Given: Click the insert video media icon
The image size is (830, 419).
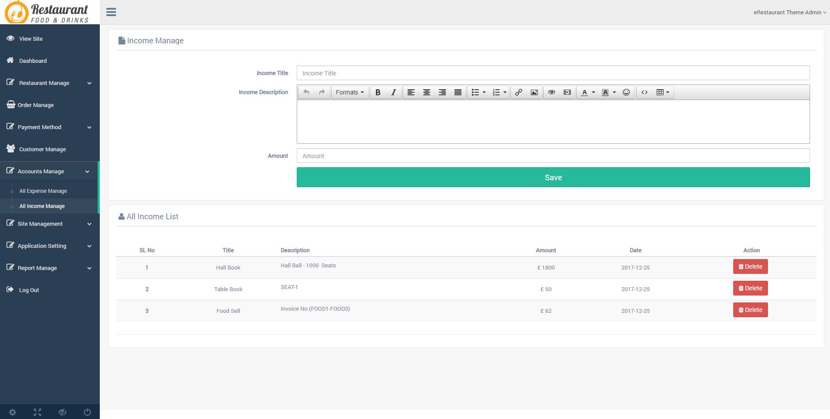Looking at the screenshot, I should point(567,92).
